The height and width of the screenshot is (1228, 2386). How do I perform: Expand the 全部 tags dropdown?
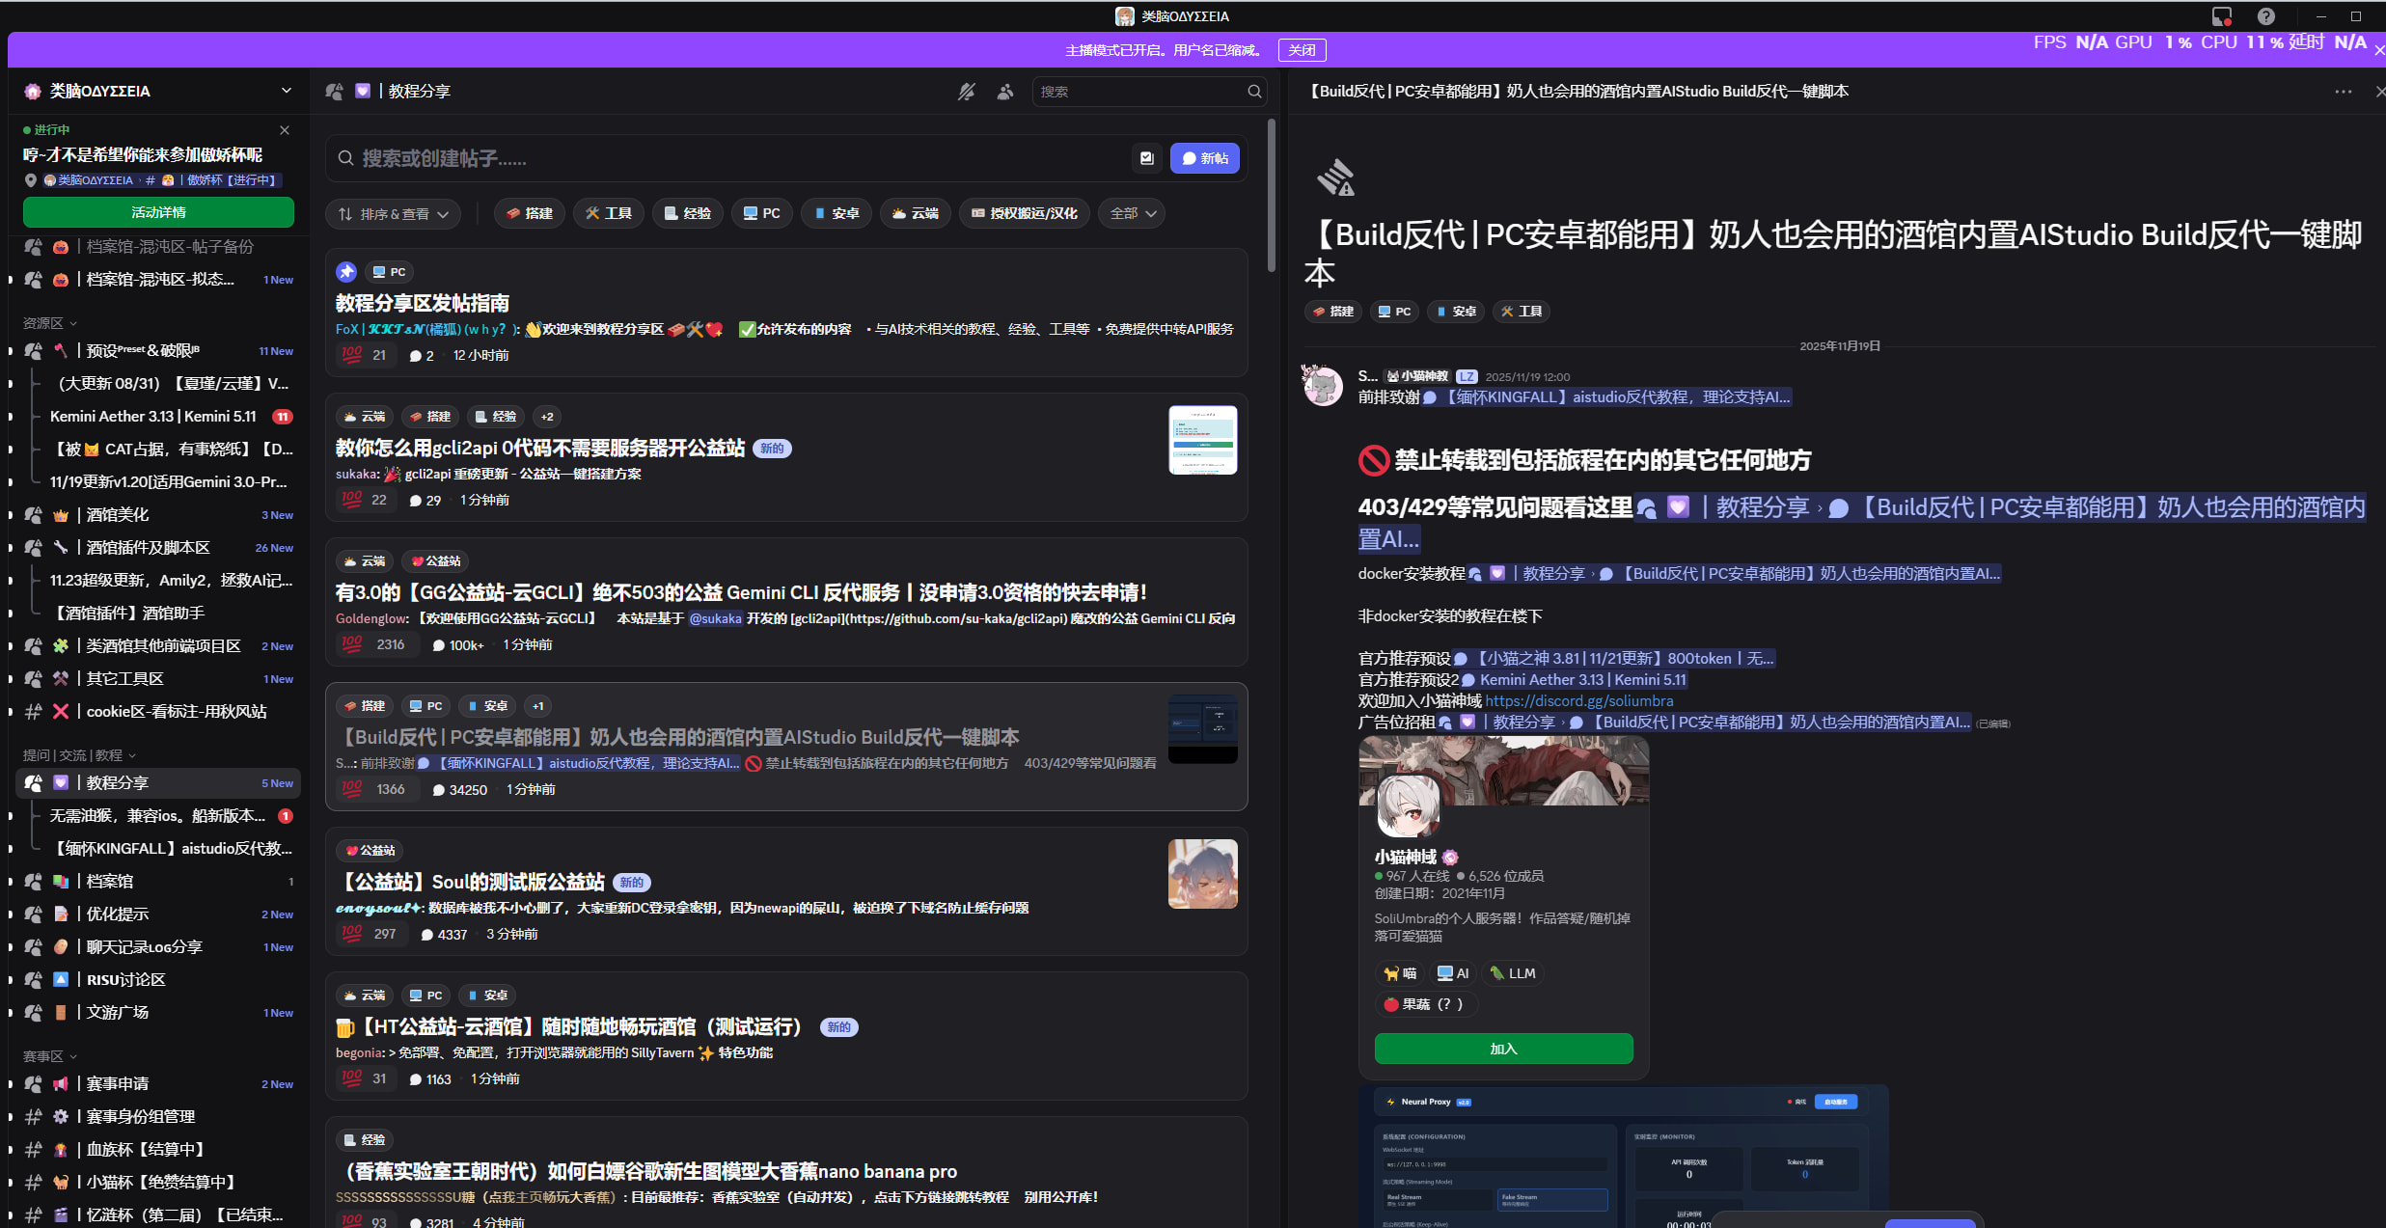pyautogui.click(x=1132, y=213)
